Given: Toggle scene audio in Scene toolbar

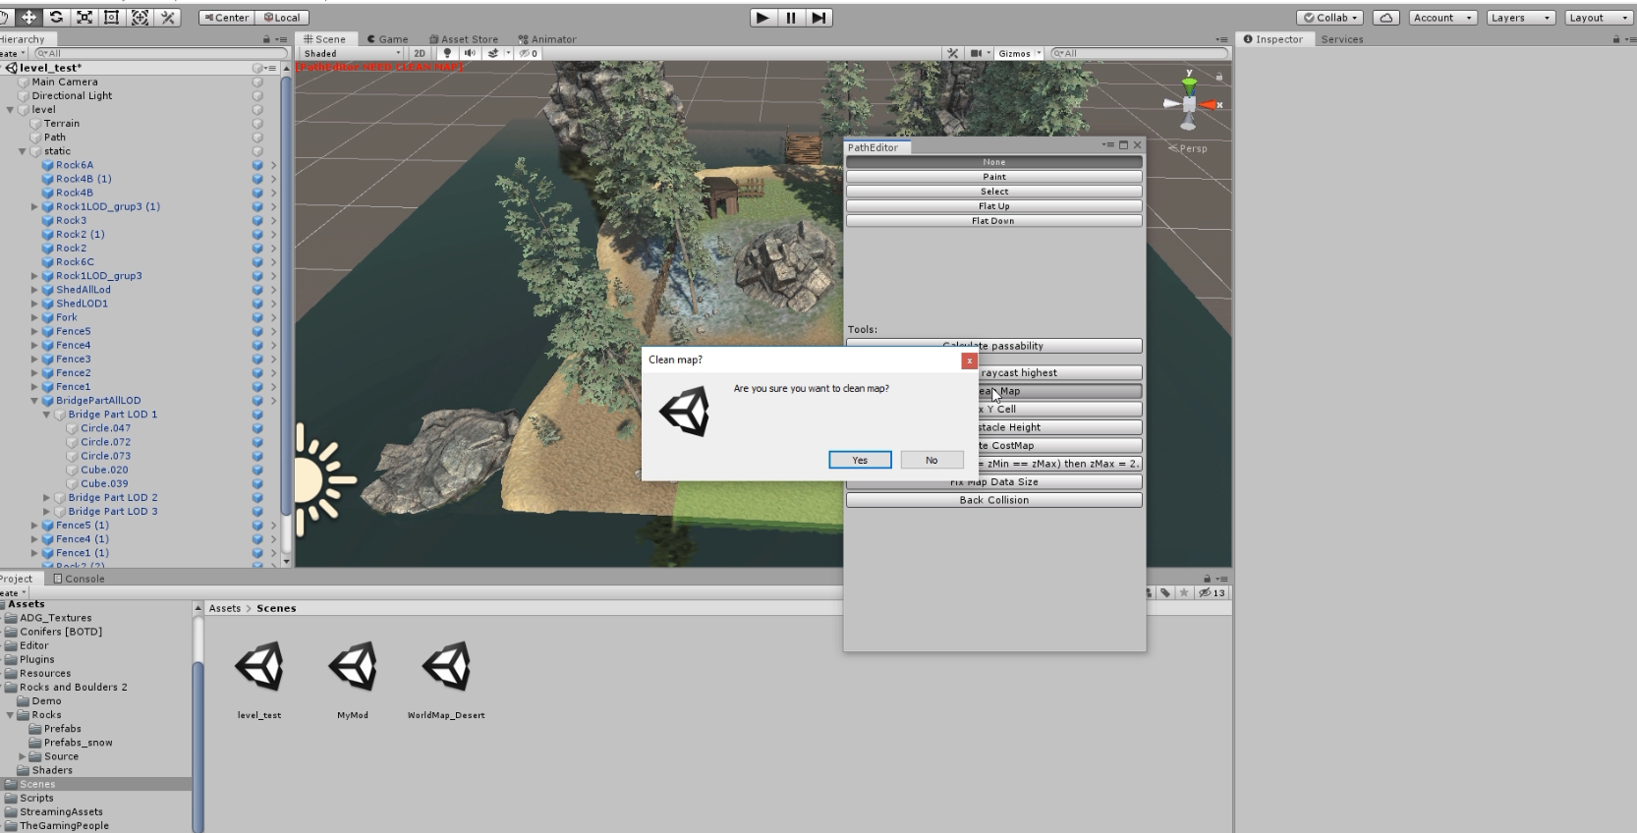Looking at the screenshot, I should coord(470,53).
